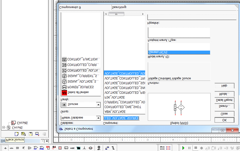Select the CONTROLLED_CURR family
240x151 pixels.
[81, 65]
